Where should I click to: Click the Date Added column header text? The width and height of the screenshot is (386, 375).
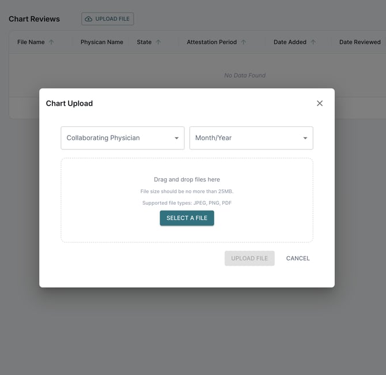290,42
